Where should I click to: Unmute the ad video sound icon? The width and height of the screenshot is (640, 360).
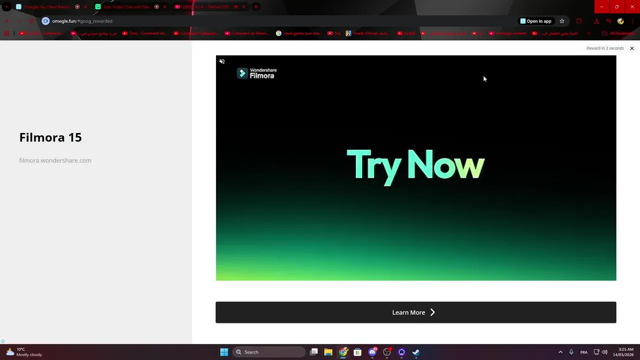pyautogui.click(x=222, y=61)
